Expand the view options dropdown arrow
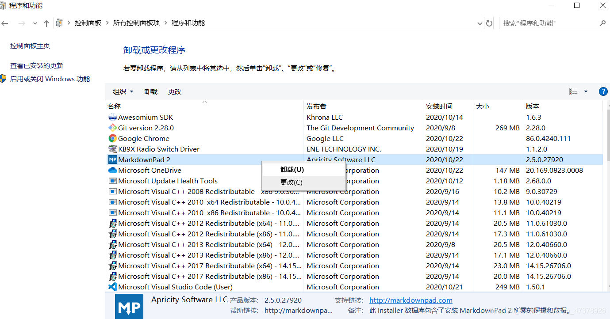This screenshot has height=319, width=610. [x=586, y=91]
